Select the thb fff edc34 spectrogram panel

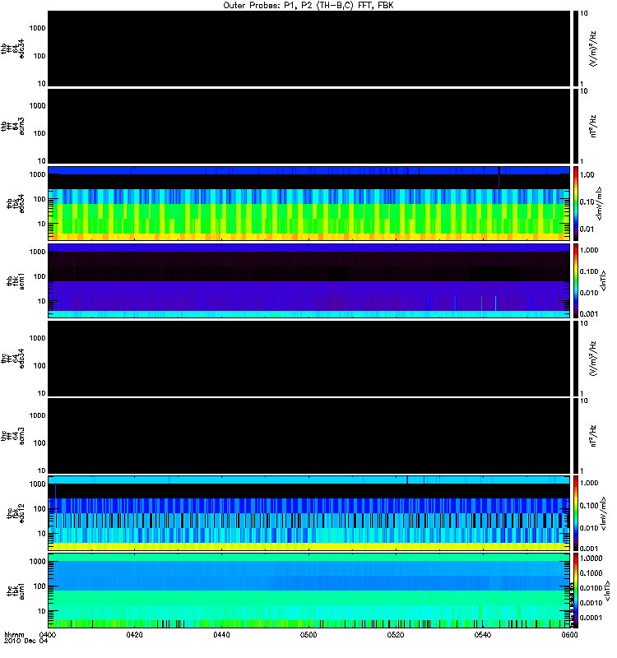[308, 49]
